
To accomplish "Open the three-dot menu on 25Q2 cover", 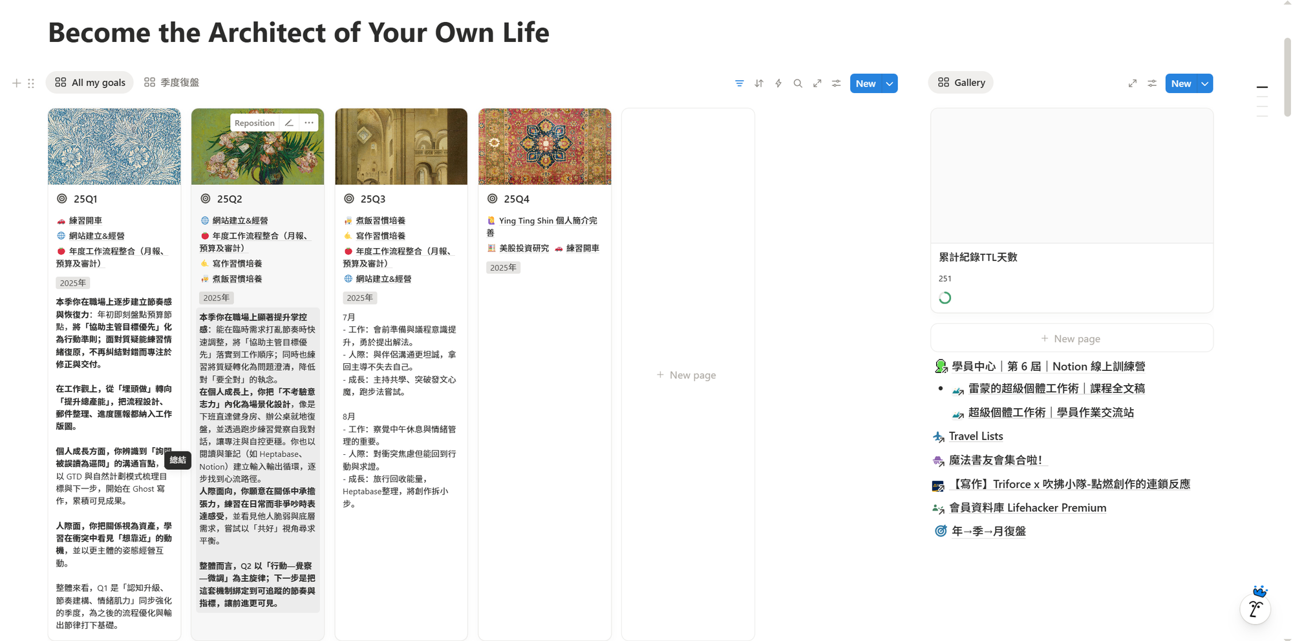I will [309, 123].
